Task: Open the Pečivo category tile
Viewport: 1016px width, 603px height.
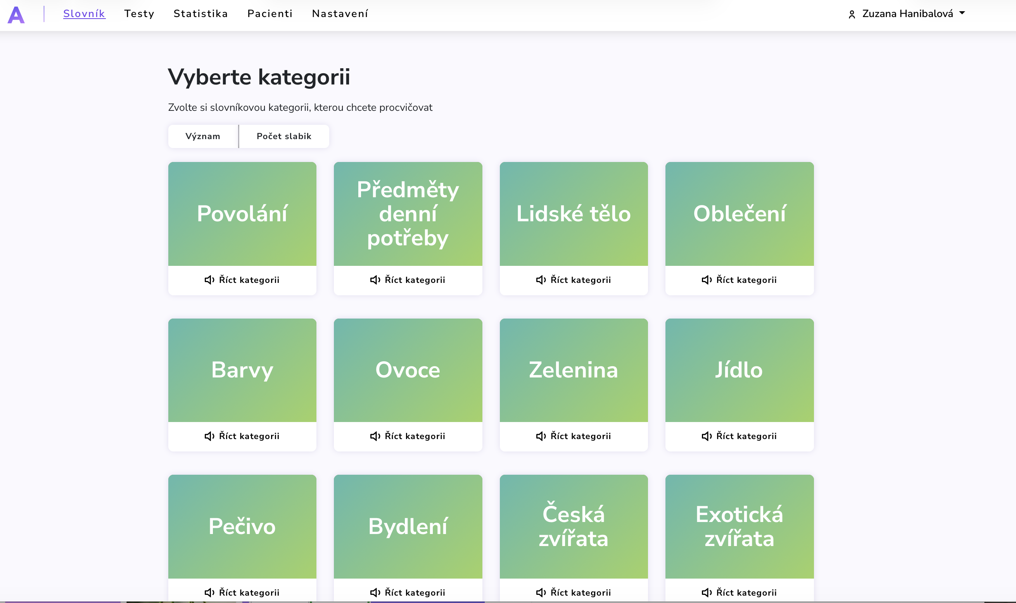Action: [242, 526]
